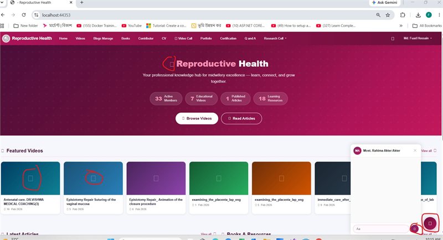
Task: Click the Chrome profile avatar
Action: (429, 15)
